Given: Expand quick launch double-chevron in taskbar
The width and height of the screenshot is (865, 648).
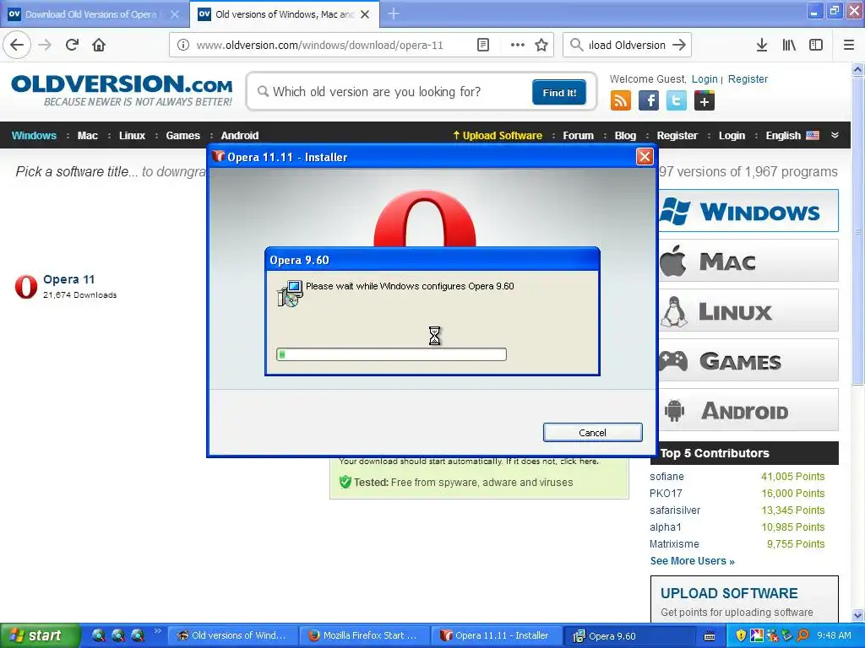Looking at the screenshot, I should click(158, 631).
